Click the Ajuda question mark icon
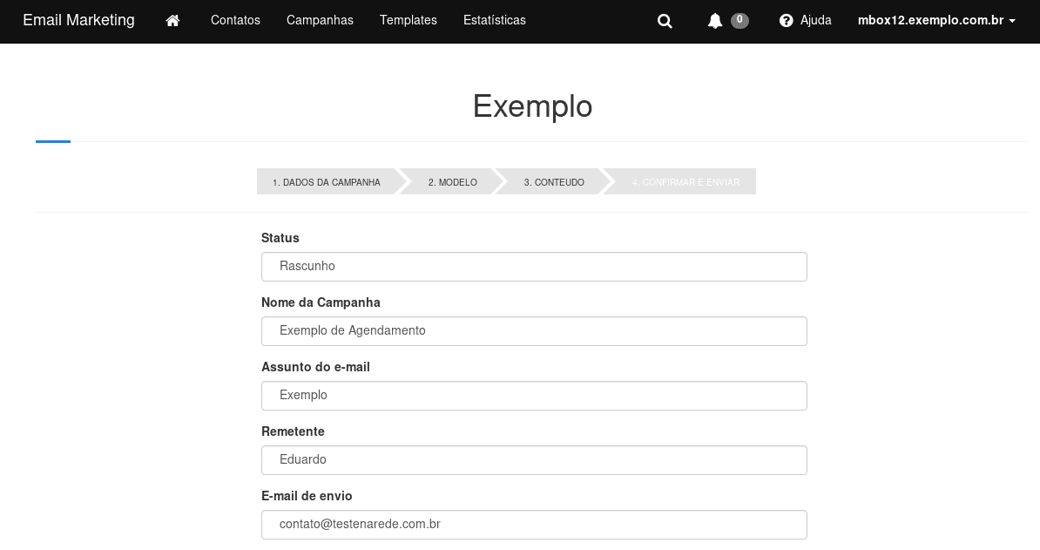 pos(787,20)
